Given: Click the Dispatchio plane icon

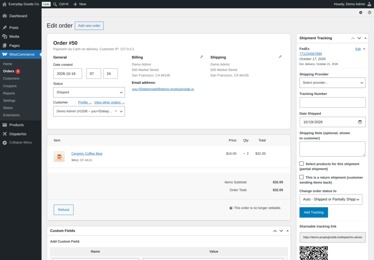Looking at the screenshot, I should (x=4, y=134).
